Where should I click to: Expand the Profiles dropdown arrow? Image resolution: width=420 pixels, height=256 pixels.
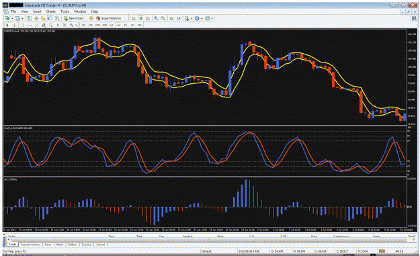(22, 18)
